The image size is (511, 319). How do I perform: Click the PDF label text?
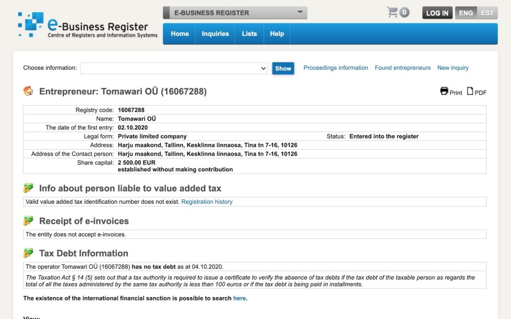[481, 93]
